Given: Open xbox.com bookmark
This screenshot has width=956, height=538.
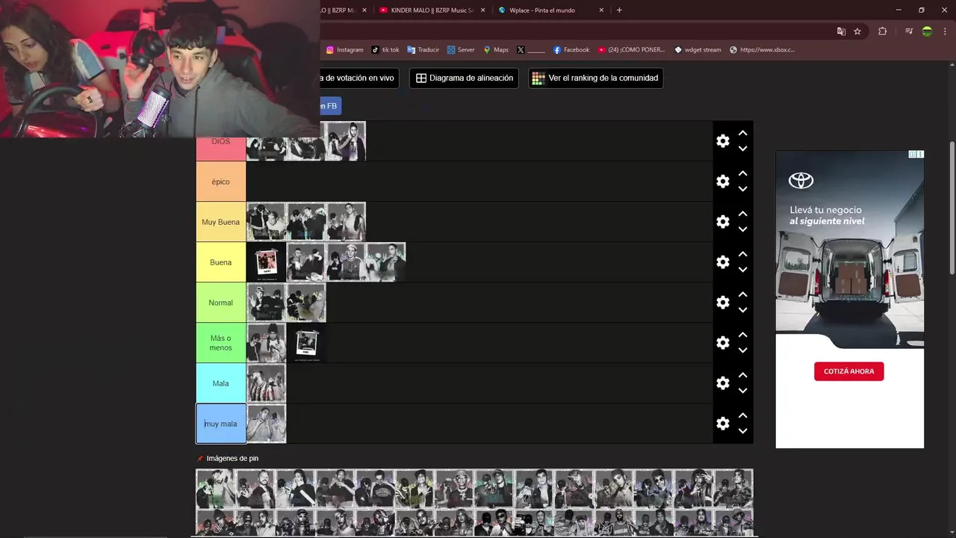Looking at the screenshot, I should 763,50.
